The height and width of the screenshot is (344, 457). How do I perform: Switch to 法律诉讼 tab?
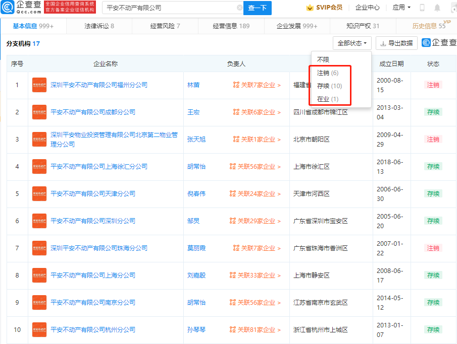99,26
